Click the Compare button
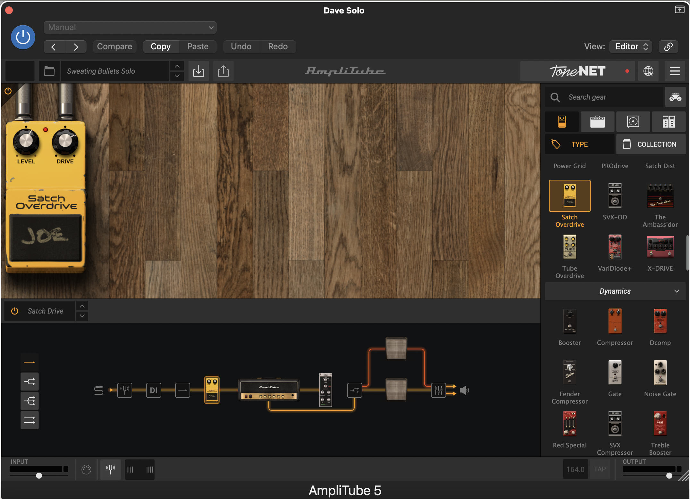690x499 pixels. click(x=114, y=47)
